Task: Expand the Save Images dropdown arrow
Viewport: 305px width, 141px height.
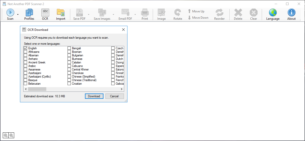Action: (x=113, y=14)
